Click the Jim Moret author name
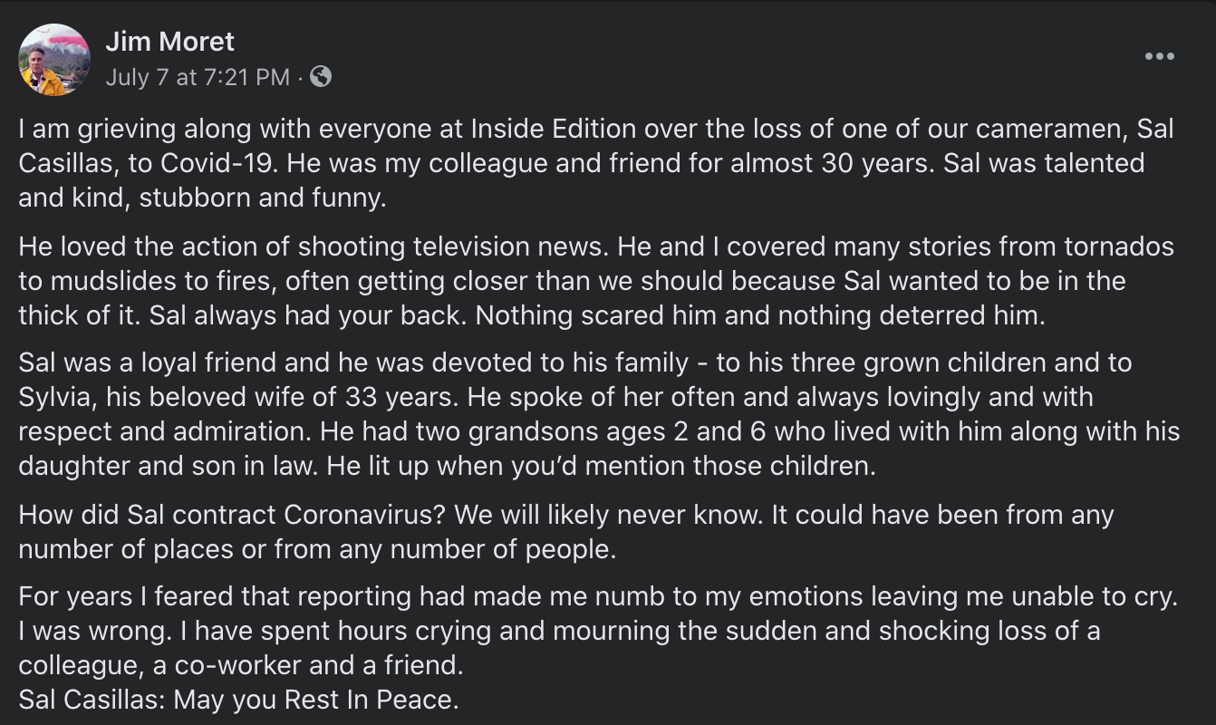Viewport: 1216px width, 725px height. 169,42
